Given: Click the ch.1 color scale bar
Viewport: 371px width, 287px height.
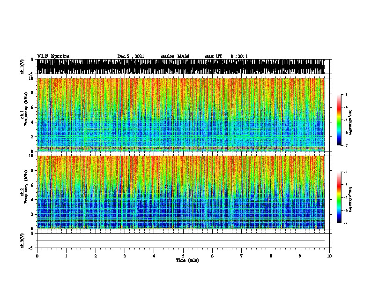Looking at the screenshot, I should tap(339, 120).
